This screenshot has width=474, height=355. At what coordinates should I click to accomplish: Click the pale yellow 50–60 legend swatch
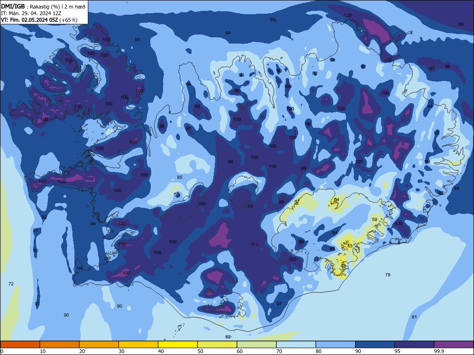tap(218, 345)
